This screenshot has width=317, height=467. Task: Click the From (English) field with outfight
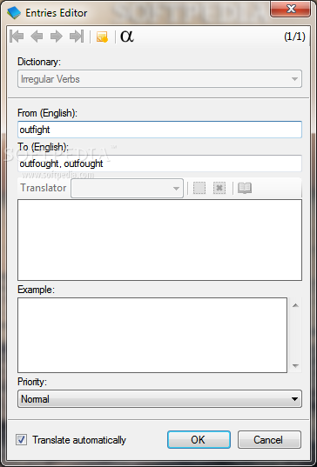pos(160,130)
